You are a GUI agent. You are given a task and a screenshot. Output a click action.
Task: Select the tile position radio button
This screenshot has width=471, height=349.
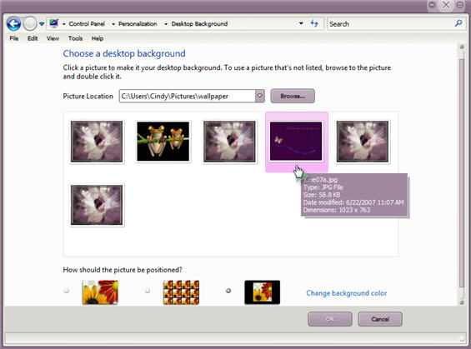148,291
